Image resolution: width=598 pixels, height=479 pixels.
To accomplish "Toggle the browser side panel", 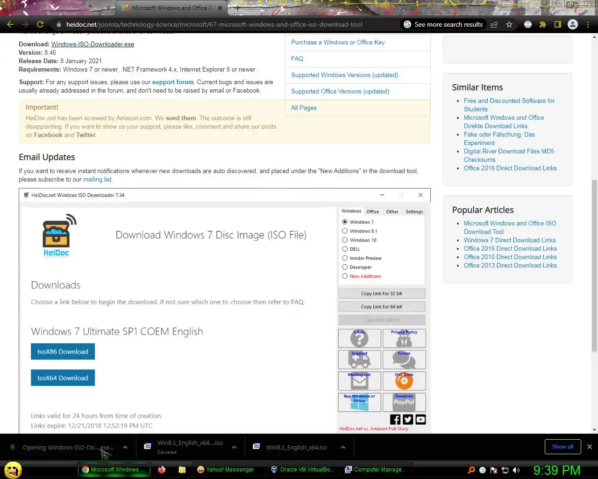I will 558,24.
